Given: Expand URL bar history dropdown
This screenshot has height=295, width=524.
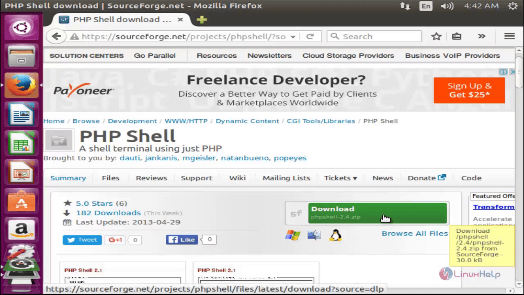Looking at the screenshot, I should point(293,36).
